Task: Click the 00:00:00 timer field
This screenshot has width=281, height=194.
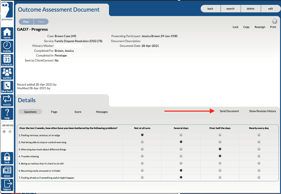Action: pos(8,125)
